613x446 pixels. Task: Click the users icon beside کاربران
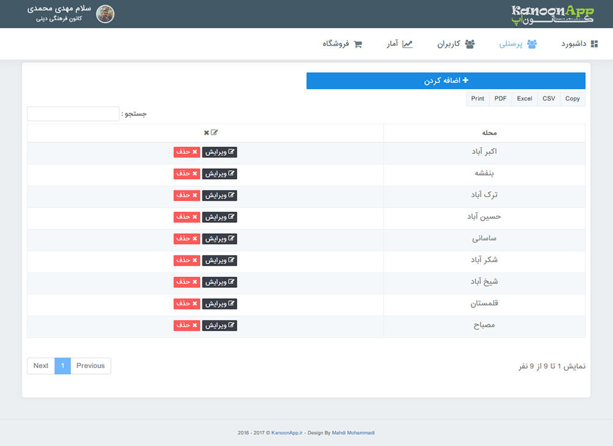click(470, 44)
